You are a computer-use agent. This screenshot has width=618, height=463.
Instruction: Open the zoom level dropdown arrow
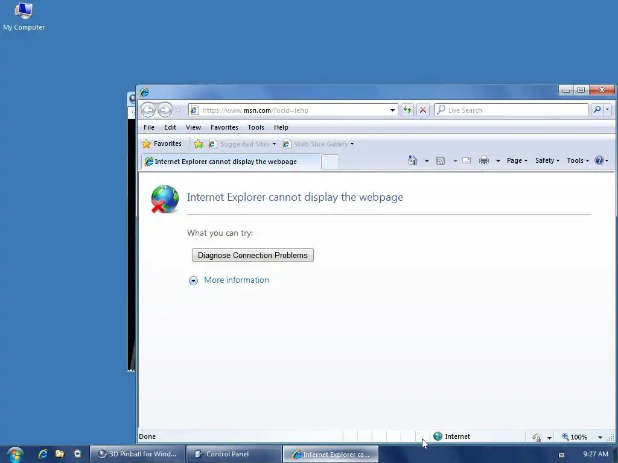[600, 438]
